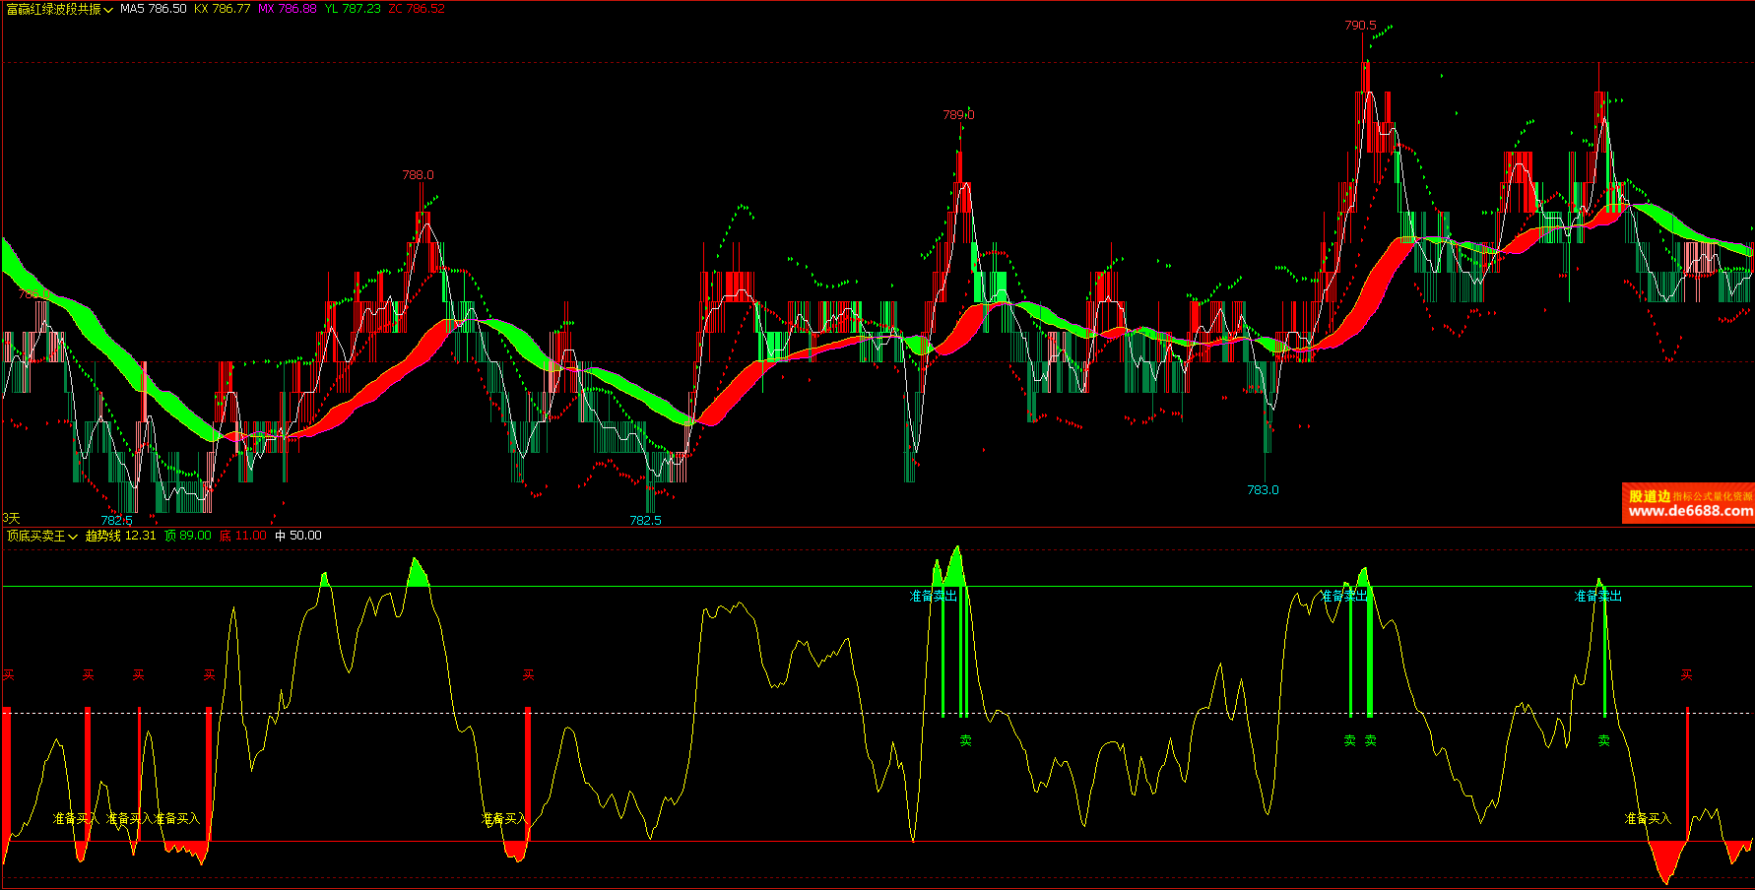
Task: Click the 788.0 peak price label
Action: click(x=418, y=175)
